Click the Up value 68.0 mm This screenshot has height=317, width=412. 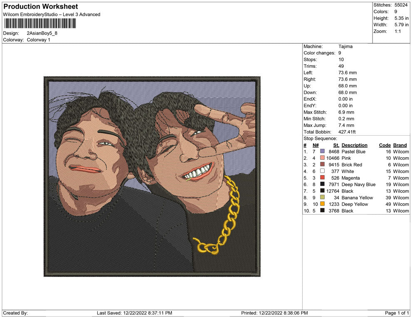tap(347, 86)
